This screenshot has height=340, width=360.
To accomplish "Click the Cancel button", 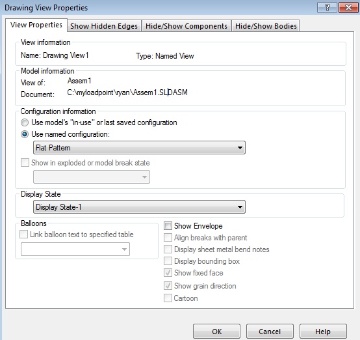I will [270, 332].
